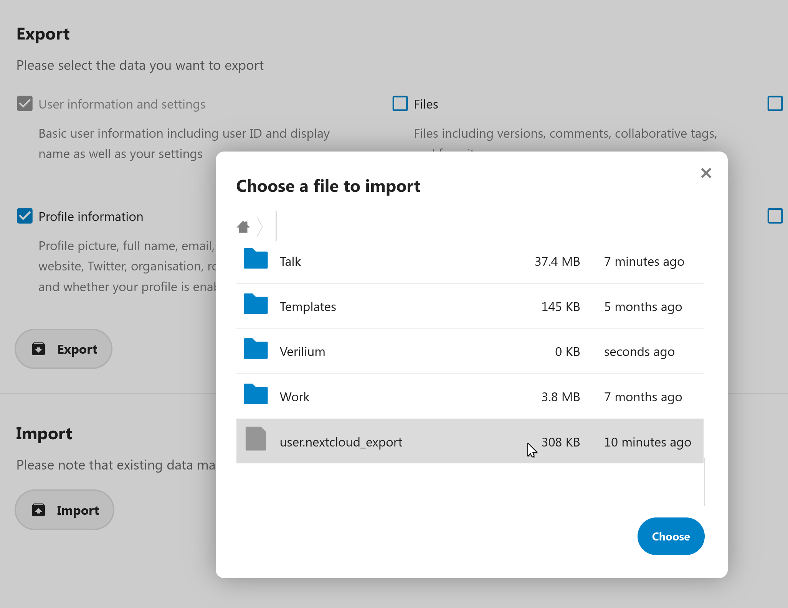788x608 pixels.
Task: Click the Import button
Action: click(64, 510)
